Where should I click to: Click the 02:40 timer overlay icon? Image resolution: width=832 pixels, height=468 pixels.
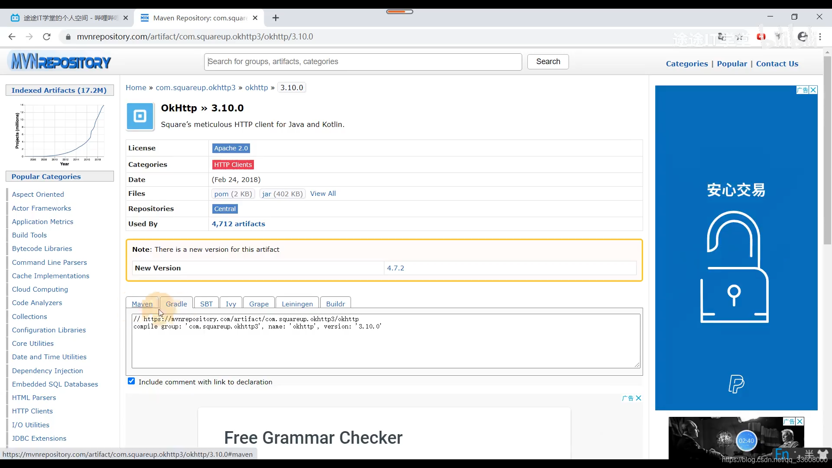coord(746,441)
